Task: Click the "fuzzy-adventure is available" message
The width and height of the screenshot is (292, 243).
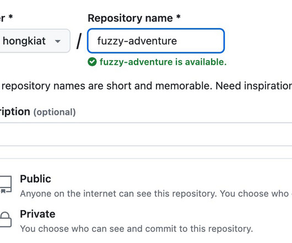Action: 163,62
